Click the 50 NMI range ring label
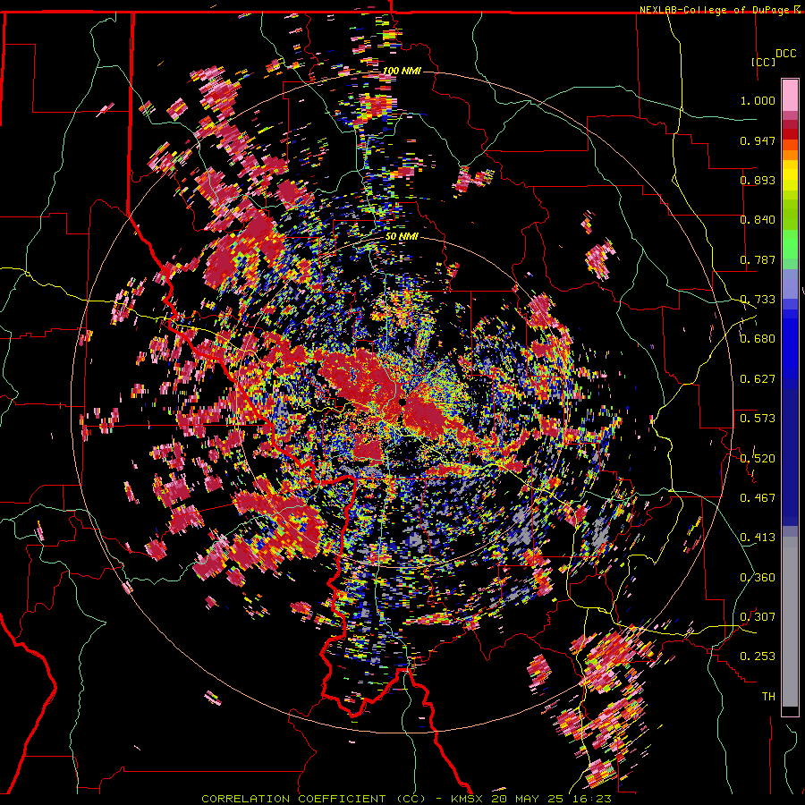This screenshot has width=805, height=805. coord(402,237)
